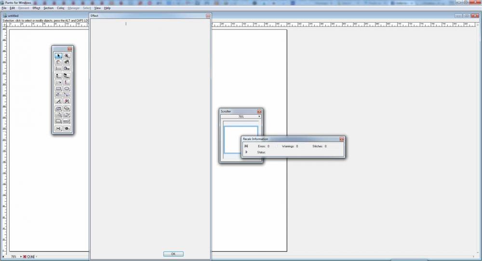The height and width of the screenshot is (261, 482).
Task: Expand the Status triangle in Recalc Information
Action: 246,152
